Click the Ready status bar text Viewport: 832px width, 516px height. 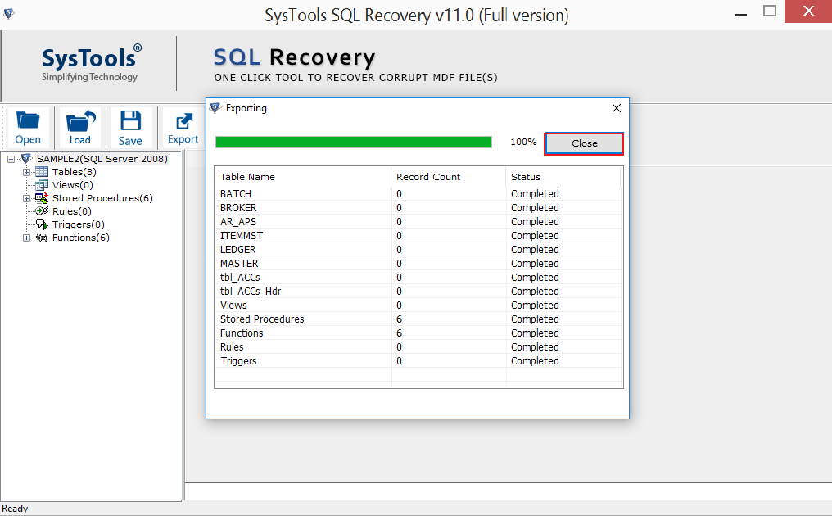coord(15,509)
